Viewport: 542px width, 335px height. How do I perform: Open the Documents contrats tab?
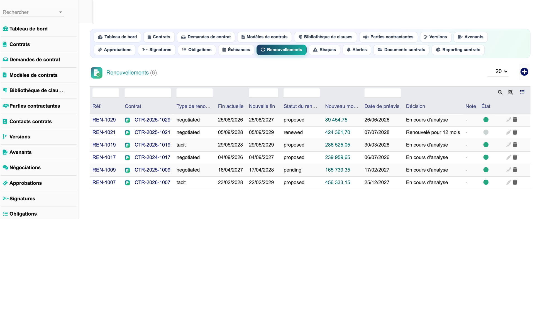401,50
